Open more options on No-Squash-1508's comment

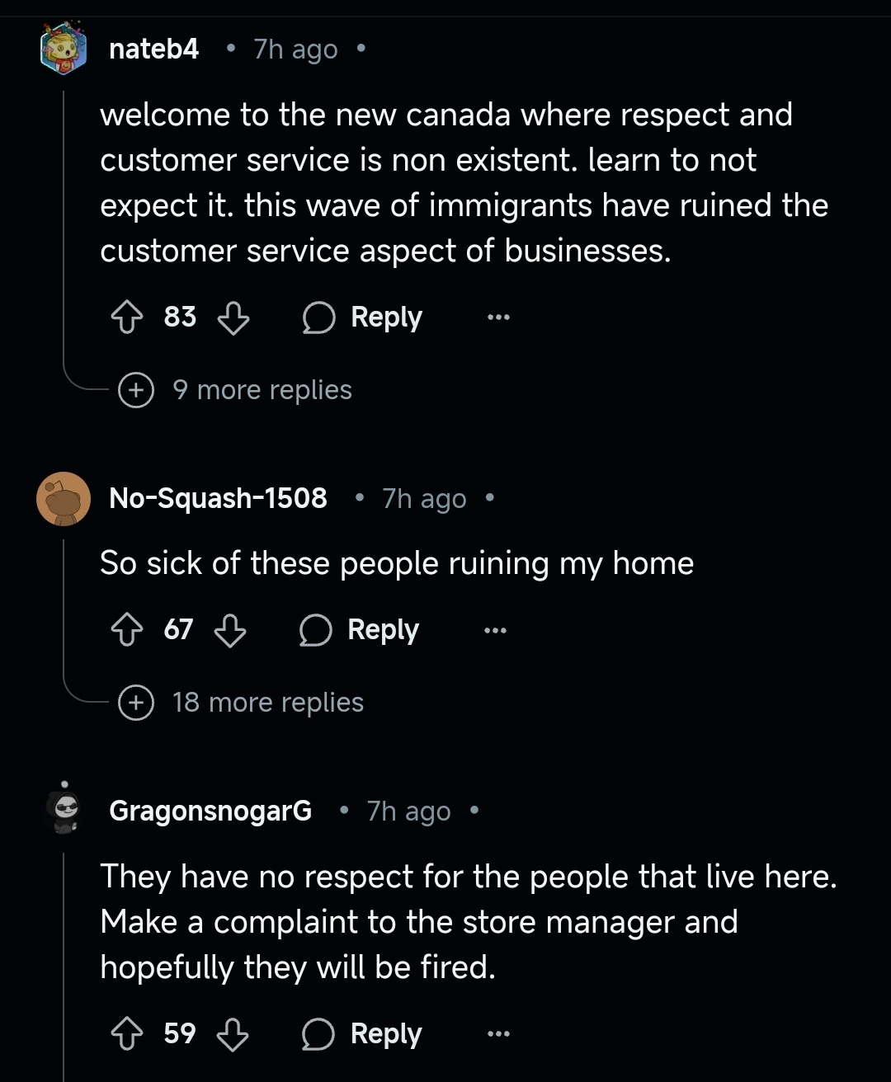(495, 630)
